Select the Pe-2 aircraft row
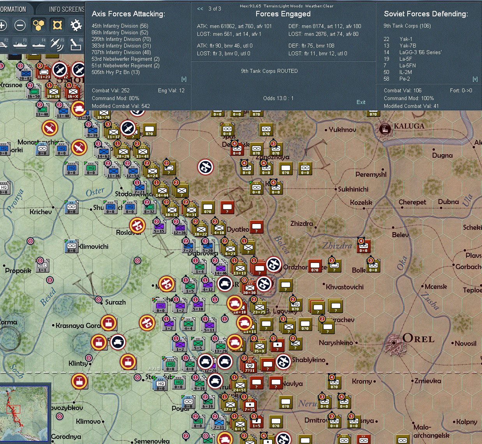The height and width of the screenshot is (444, 482). (397, 79)
